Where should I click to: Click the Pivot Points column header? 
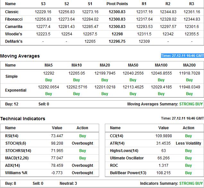117,4
